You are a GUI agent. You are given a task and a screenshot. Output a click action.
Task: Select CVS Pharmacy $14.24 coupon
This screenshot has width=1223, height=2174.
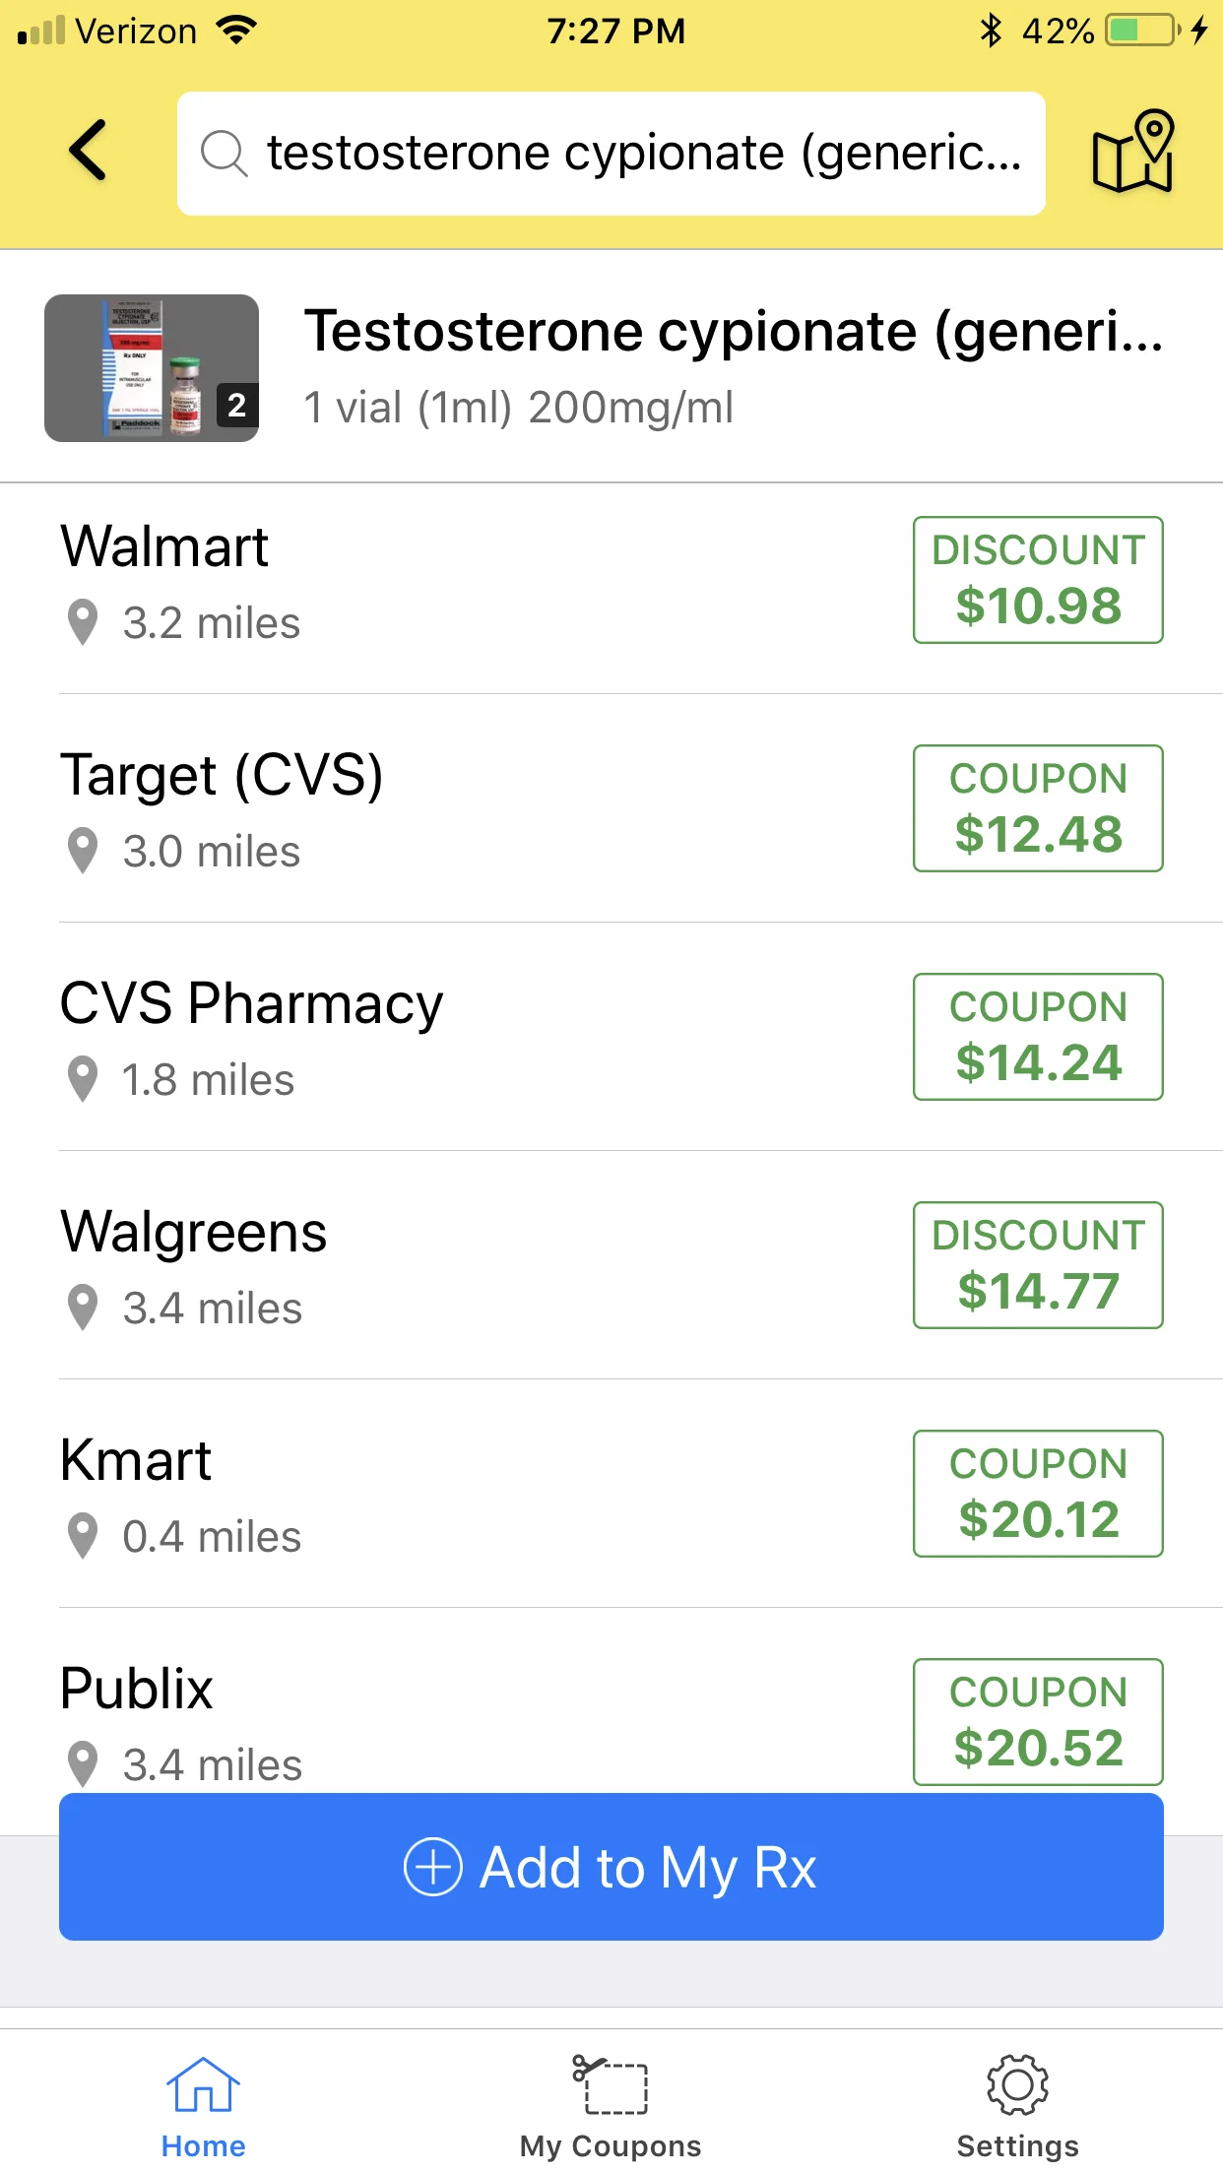click(x=1038, y=1037)
